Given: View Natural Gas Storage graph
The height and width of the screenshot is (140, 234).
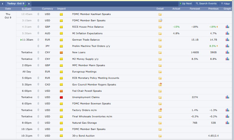Looking at the screenshot, I should coord(227,123).
